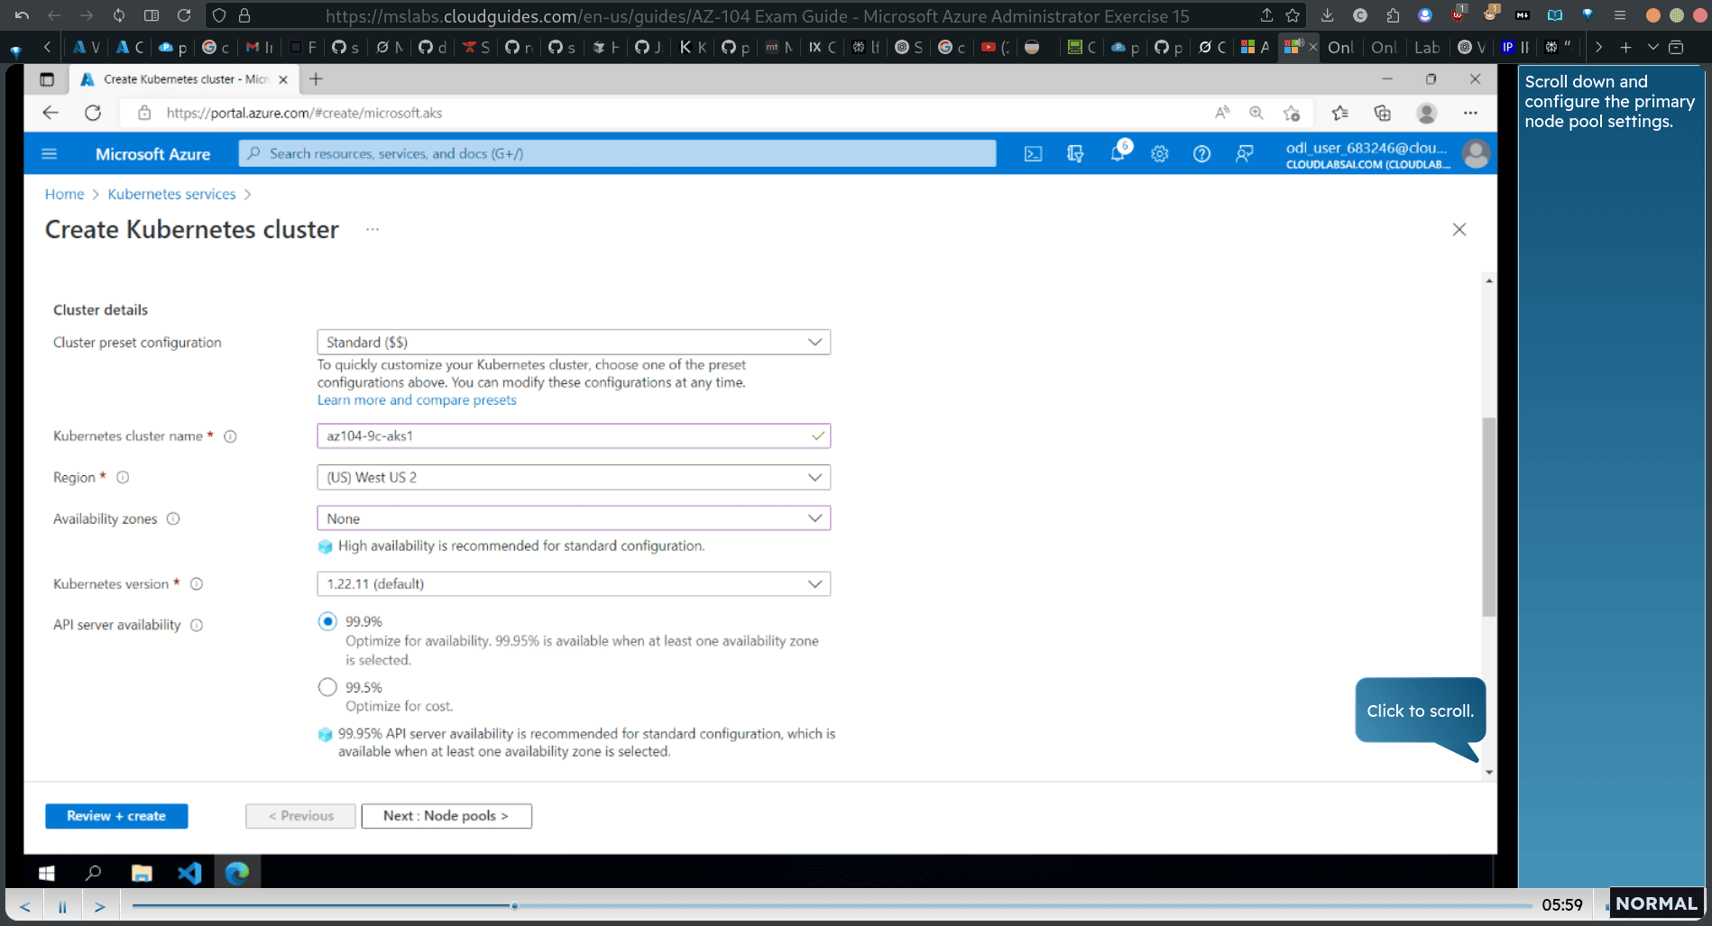Click the info icon next to Kubernetes cluster name
The height and width of the screenshot is (926, 1712).
pos(230,436)
